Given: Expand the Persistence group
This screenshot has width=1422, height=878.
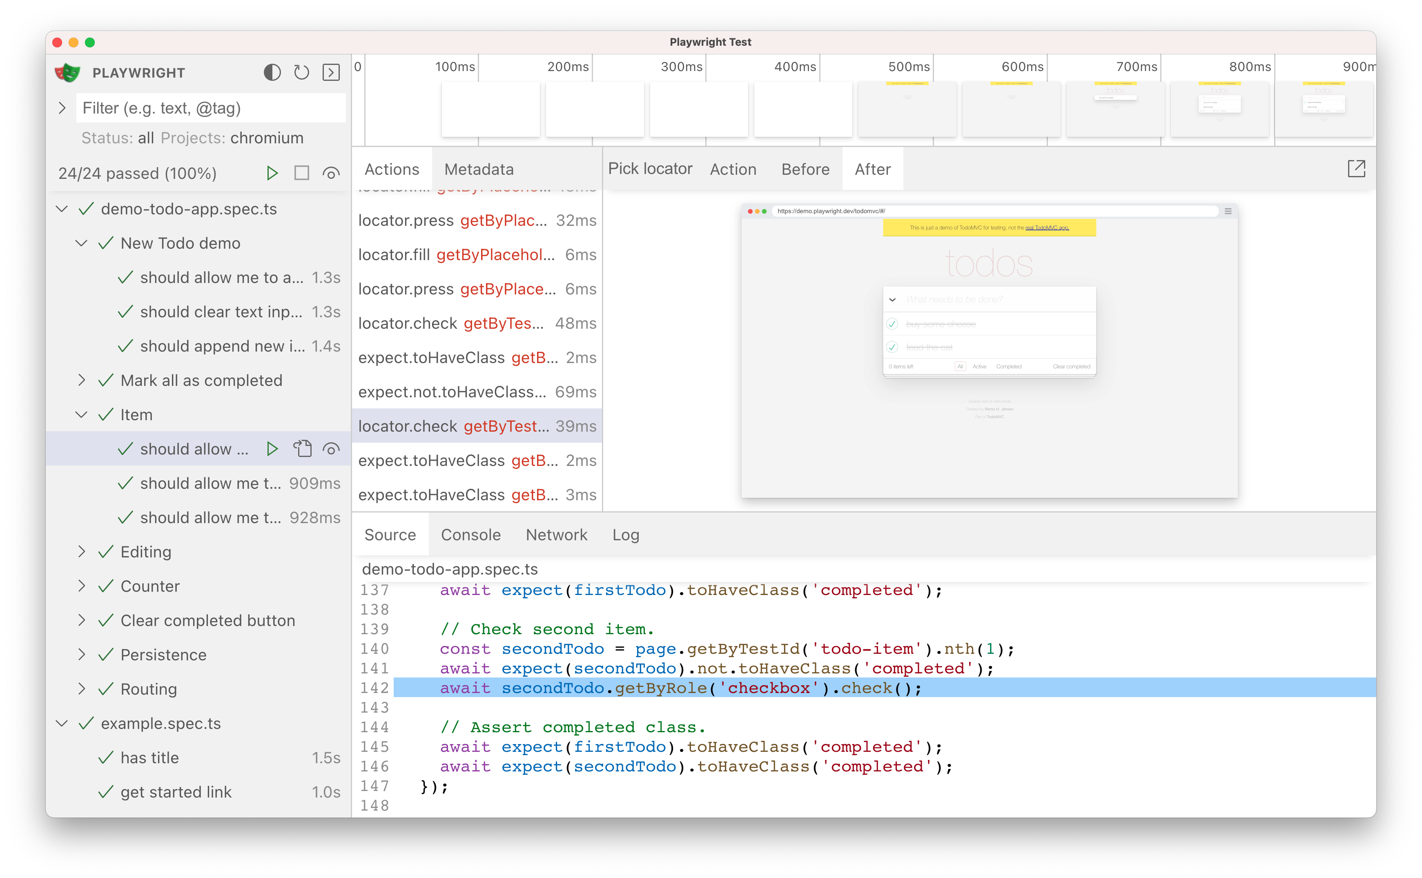Looking at the screenshot, I should pyautogui.click(x=82, y=655).
